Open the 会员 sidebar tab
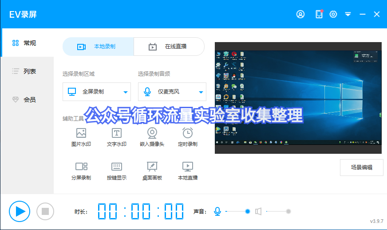 click(27, 100)
